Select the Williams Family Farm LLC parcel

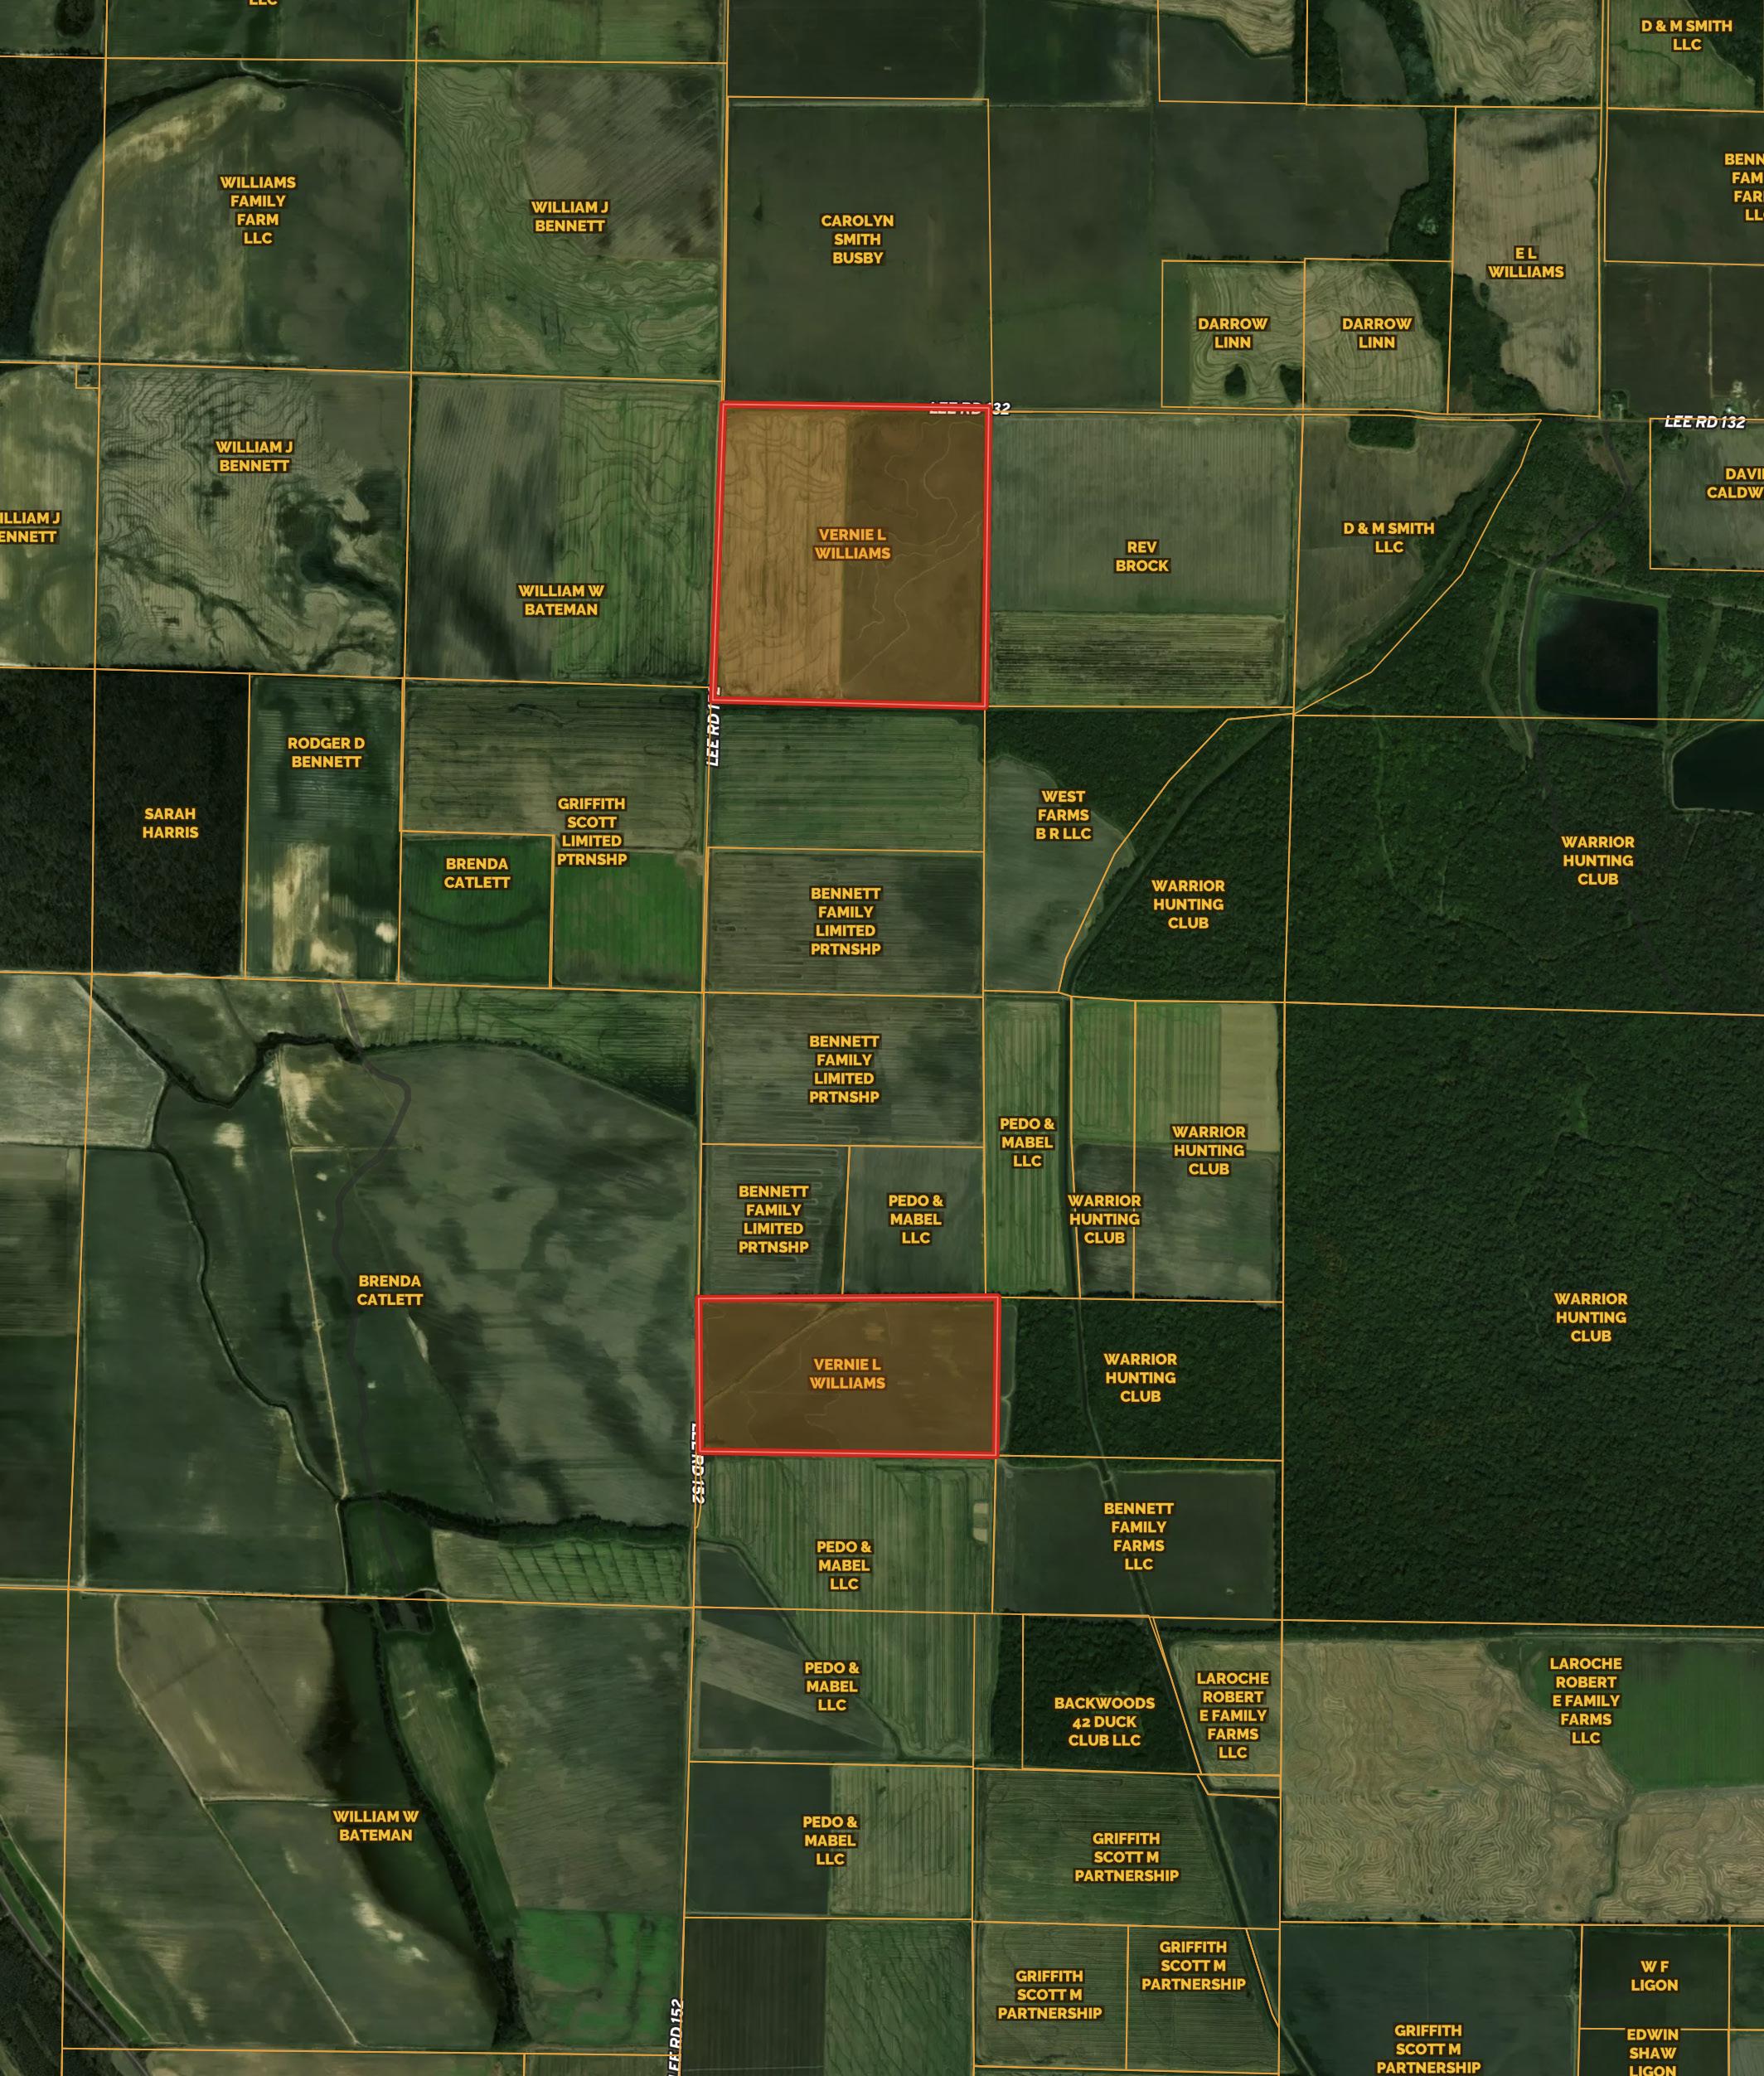pos(257,210)
